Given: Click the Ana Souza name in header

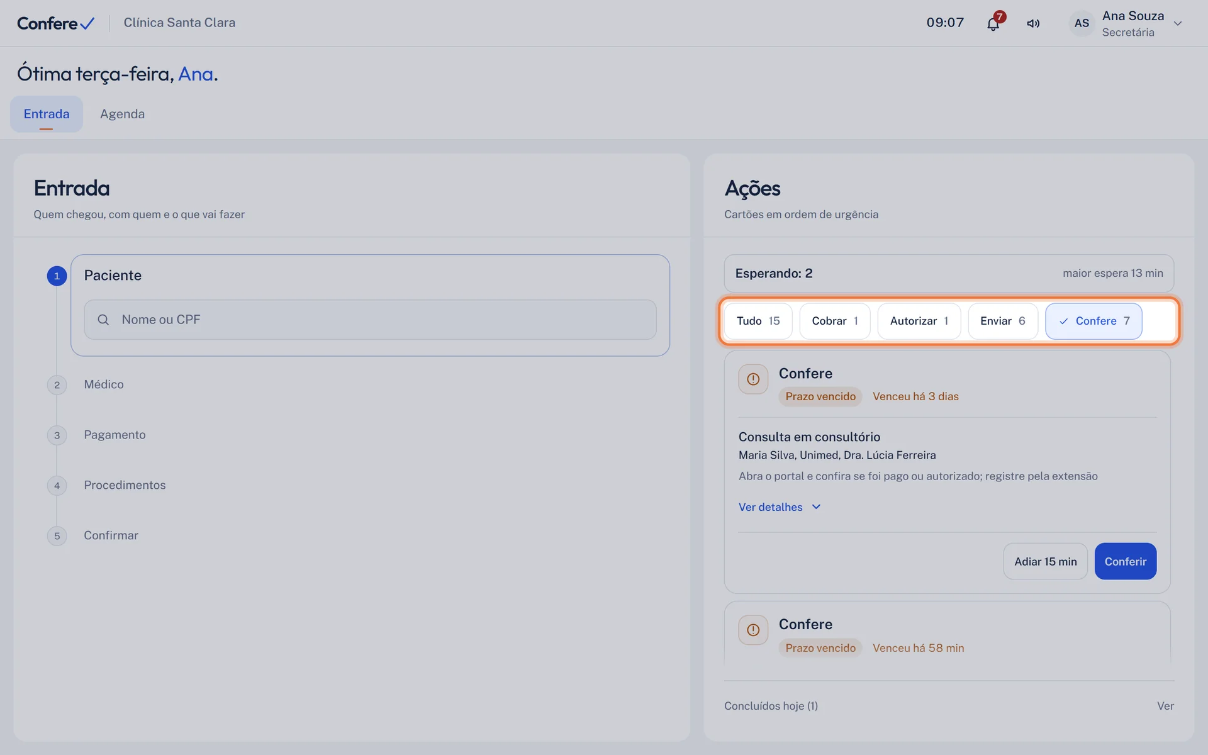Looking at the screenshot, I should click(1132, 16).
